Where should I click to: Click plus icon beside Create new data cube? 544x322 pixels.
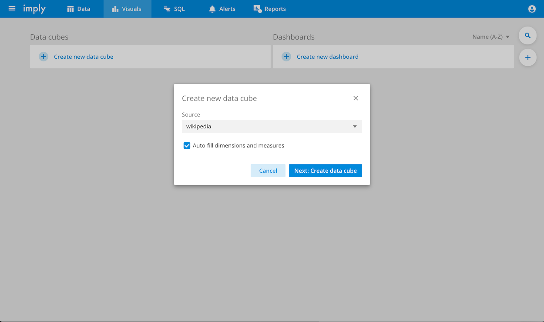pos(44,57)
